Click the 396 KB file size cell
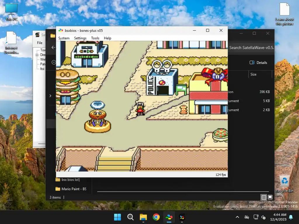299x224 pixels. pos(265,92)
